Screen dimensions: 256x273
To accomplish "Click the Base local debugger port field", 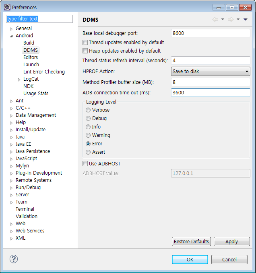I will coord(211,33).
